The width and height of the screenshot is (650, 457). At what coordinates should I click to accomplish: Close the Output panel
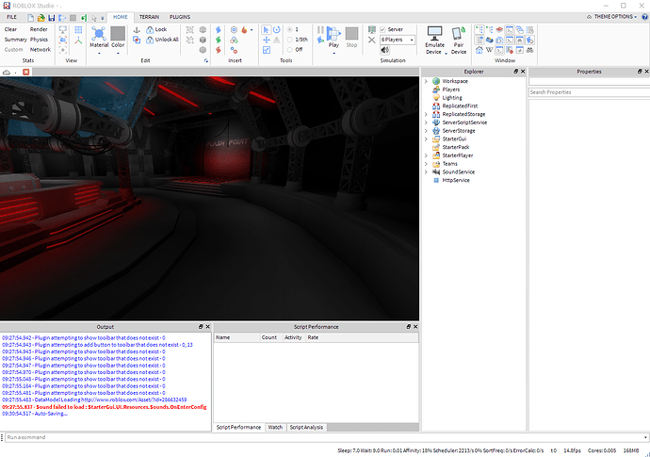[208, 327]
